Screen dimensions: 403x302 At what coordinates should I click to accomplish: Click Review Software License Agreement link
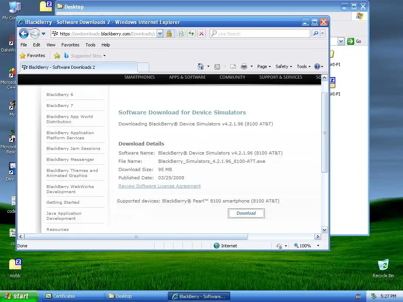tap(160, 186)
